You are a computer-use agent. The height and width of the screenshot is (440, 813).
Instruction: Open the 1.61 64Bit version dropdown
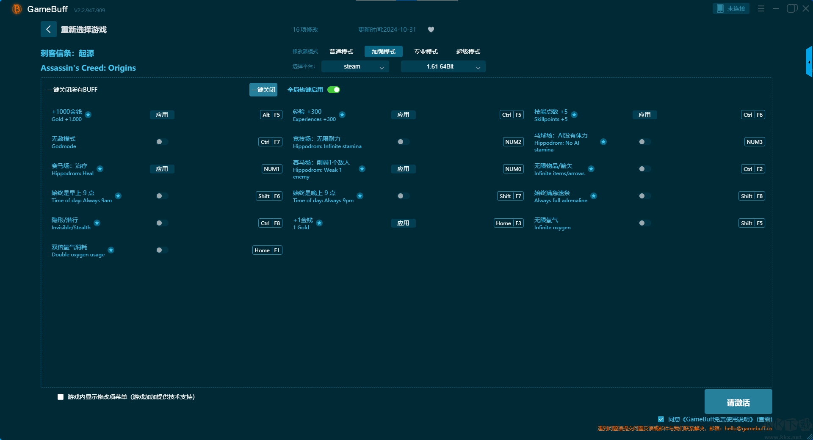(443, 66)
